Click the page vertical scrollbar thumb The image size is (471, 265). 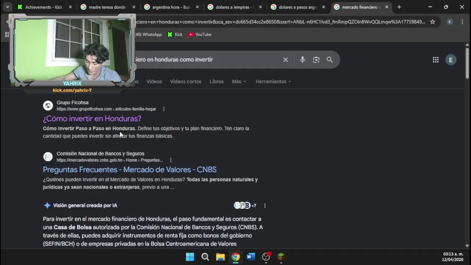[467, 63]
